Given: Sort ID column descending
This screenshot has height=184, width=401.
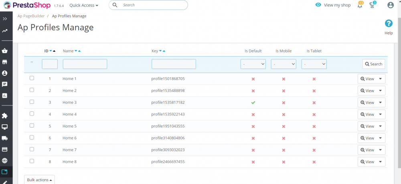Looking at the screenshot, I should 51,51.
